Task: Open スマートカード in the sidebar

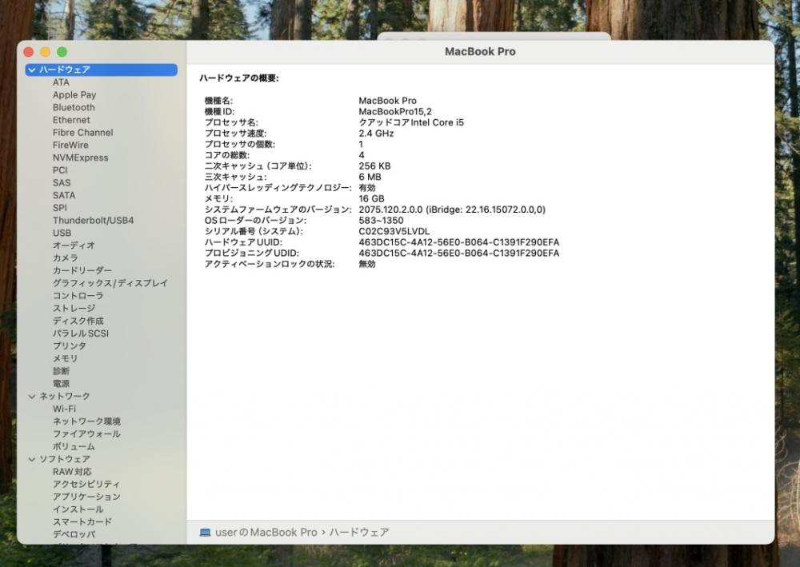Action: pos(82,522)
